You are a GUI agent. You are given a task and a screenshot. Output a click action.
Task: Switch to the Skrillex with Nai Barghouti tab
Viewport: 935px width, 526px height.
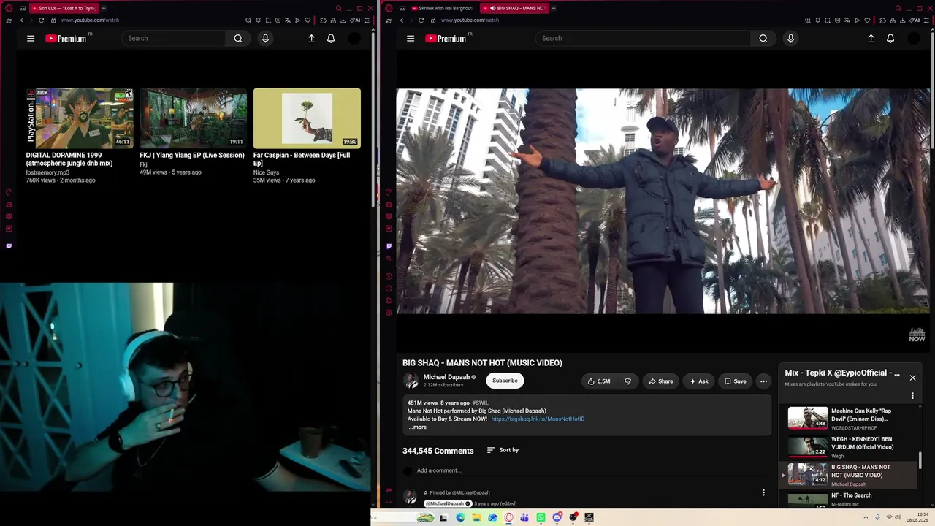point(441,8)
